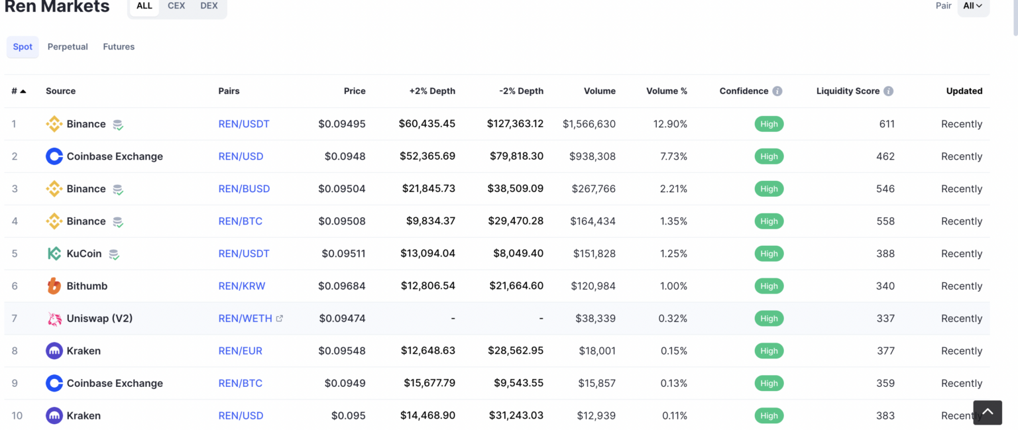Open the Confidence info tooltip icon
This screenshot has height=430, width=1018.
coord(777,91)
